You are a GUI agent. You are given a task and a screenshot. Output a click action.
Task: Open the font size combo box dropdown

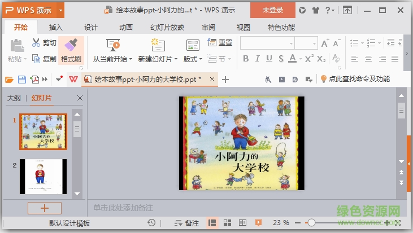click(x=314, y=43)
